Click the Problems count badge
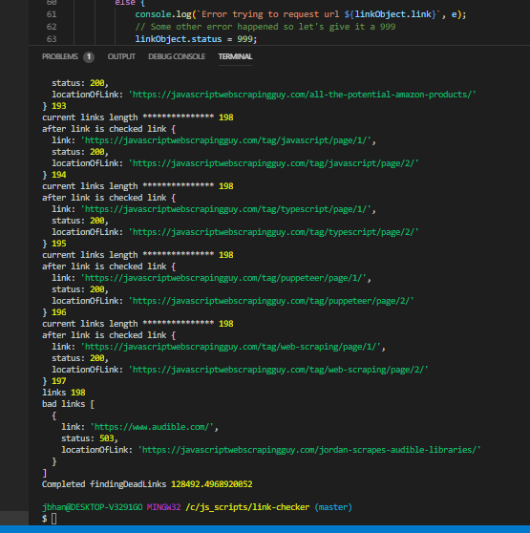The width and height of the screenshot is (530, 533). point(89,56)
